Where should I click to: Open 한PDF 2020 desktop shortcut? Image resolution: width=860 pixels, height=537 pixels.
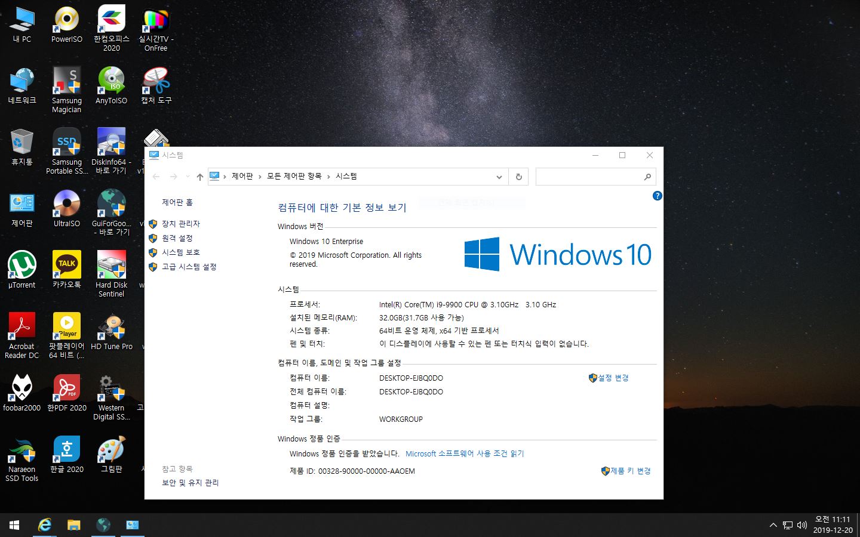point(67,394)
